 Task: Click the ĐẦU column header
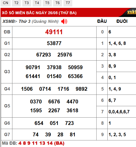[102, 21]
